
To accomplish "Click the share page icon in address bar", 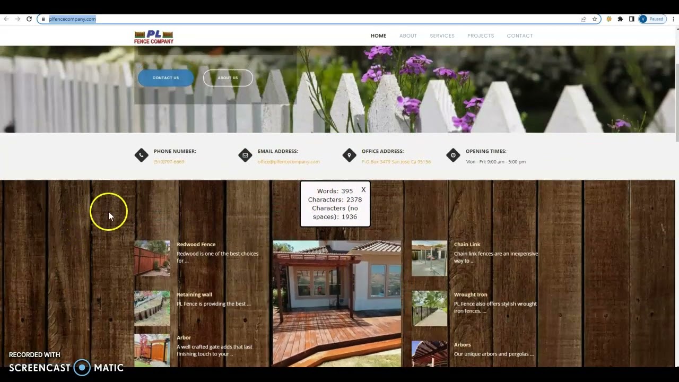I will tap(584, 19).
